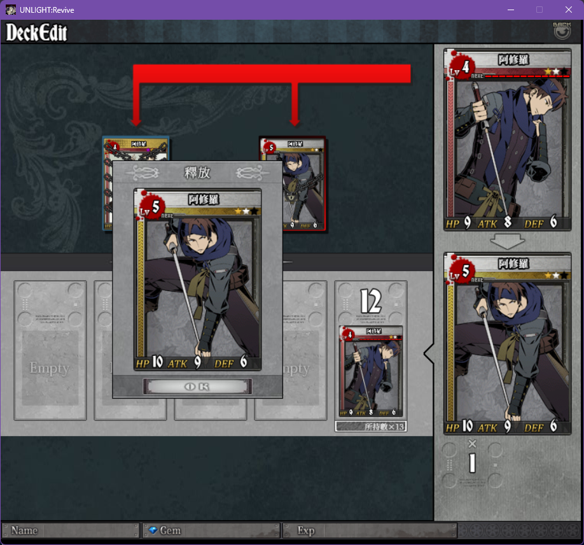Viewport: 584px width, 545px height.
Task: Click the Exp bar in status area
Action: tap(370, 530)
